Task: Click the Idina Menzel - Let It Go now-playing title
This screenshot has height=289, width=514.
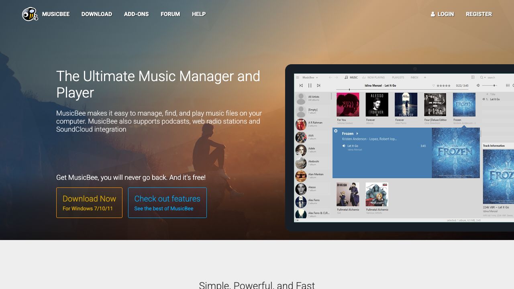Action: [x=380, y=85]
